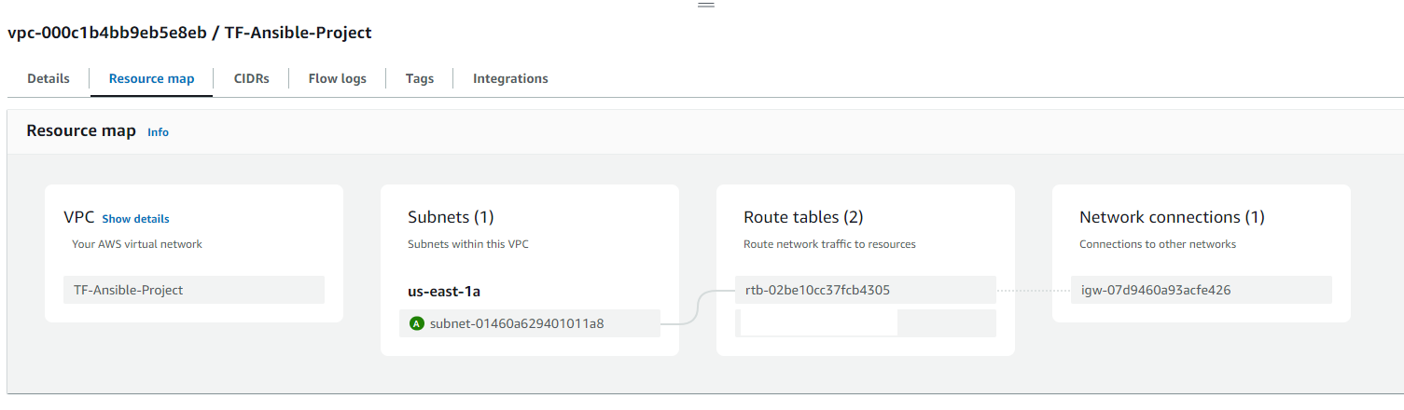Viewport: 1404px width, 410px height.
Task: Click the us-east-1a availability zone label
Action: point(444,292)
